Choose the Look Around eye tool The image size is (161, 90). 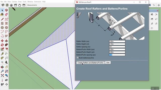(7, 80)
